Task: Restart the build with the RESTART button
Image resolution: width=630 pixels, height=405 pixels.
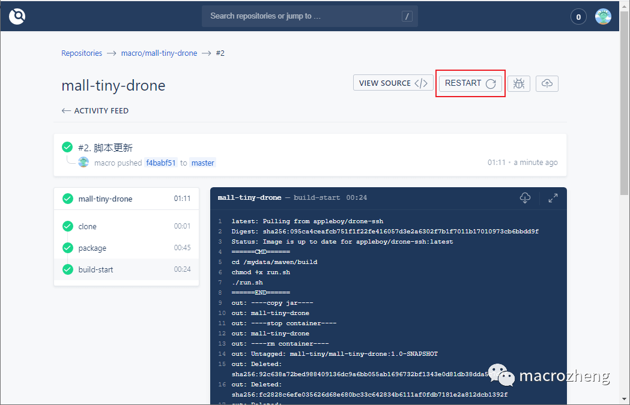Action: click(x=470, y=83)
